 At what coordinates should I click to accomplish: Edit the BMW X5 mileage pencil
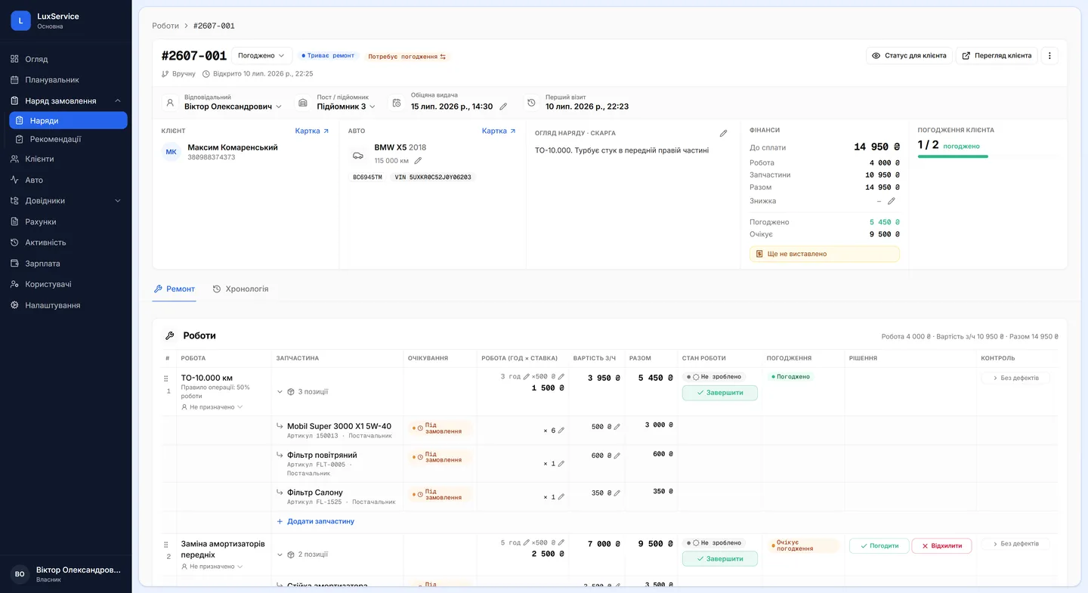(418, 161)
